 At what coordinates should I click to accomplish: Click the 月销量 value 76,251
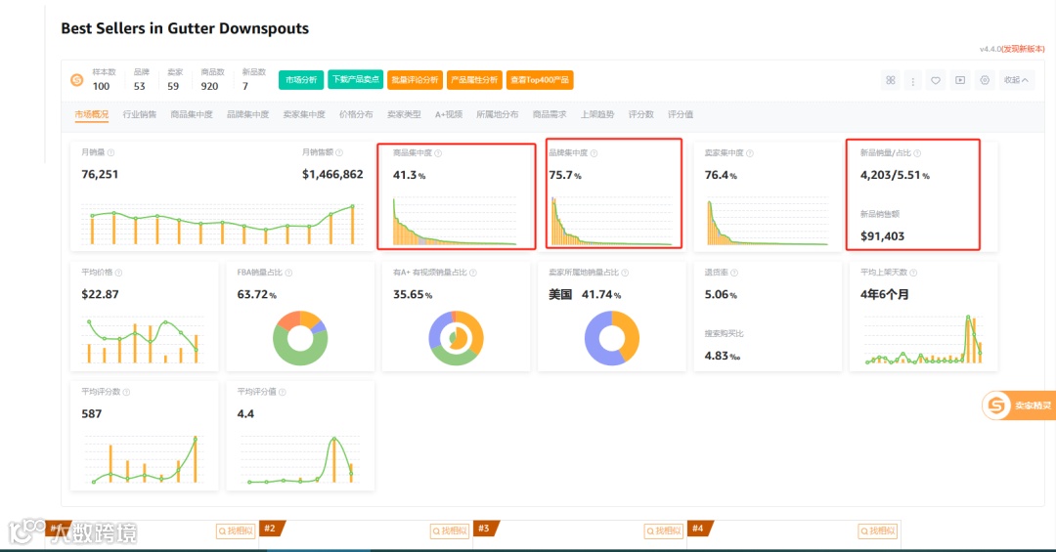(x=100, y=174)
